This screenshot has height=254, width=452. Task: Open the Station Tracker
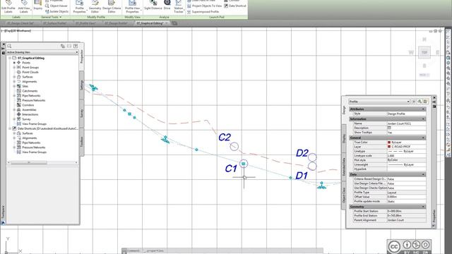(x=179, y=7)
